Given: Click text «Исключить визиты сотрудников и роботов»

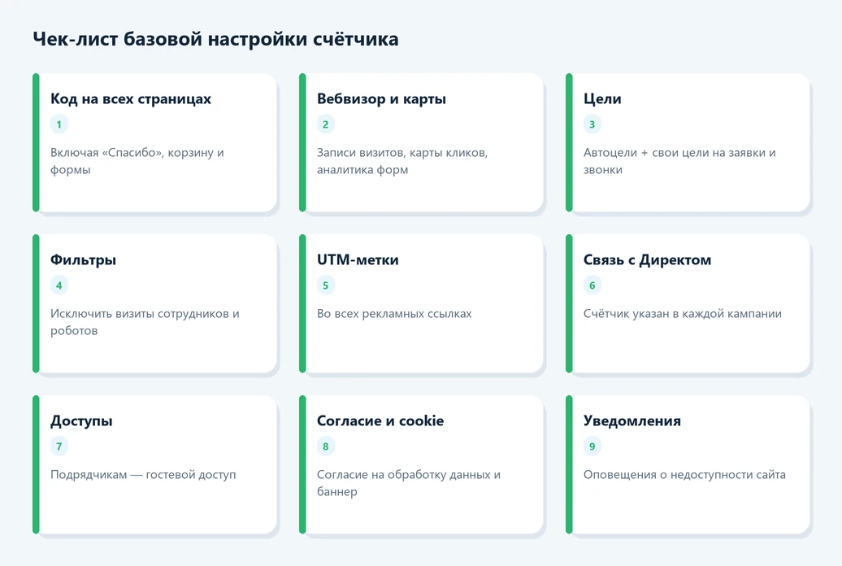Looking at the screenshot, I should [145, 322].
